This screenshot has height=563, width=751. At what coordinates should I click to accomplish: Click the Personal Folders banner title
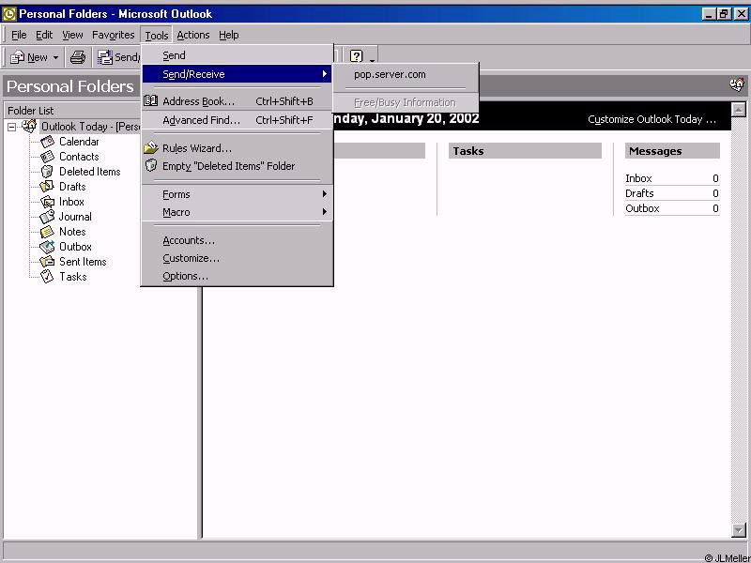pyautogui.click(x=70, y=86)
